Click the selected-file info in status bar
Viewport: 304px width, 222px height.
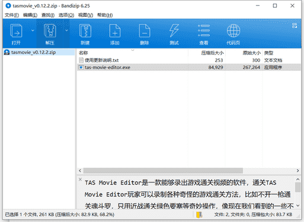point(60,214)
